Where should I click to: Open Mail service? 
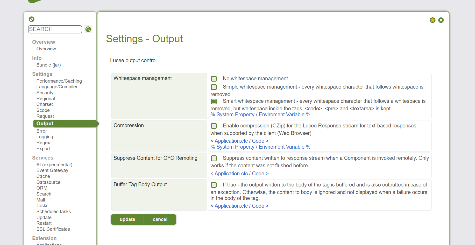coord(41,200)
